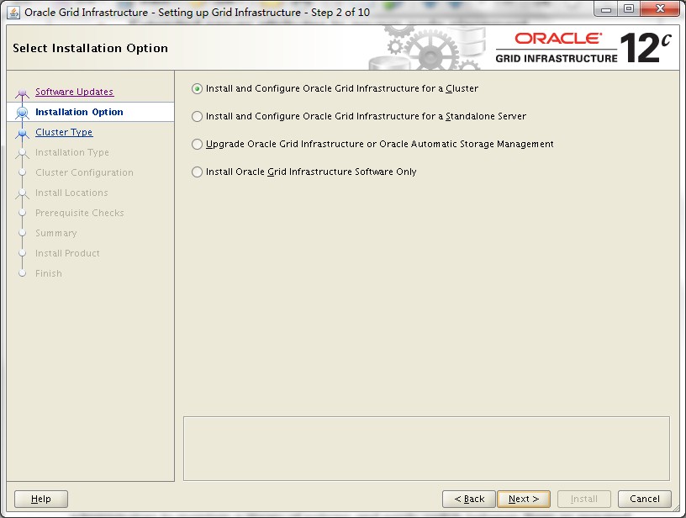The image size is (686, 518).
Task: Click the Finish step label
Action: pos(49,273)
